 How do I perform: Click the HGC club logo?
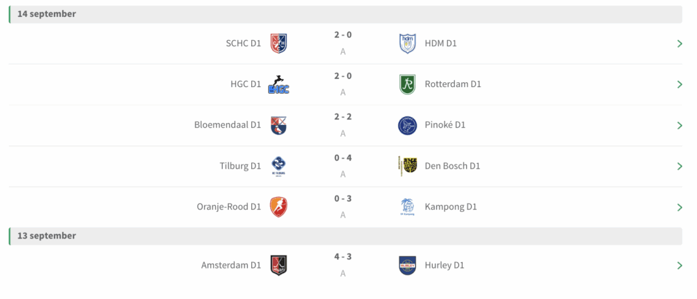278,84
